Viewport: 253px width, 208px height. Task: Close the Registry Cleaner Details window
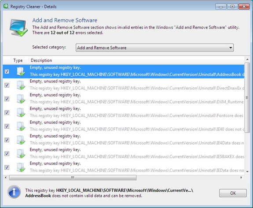pos(244,7)
